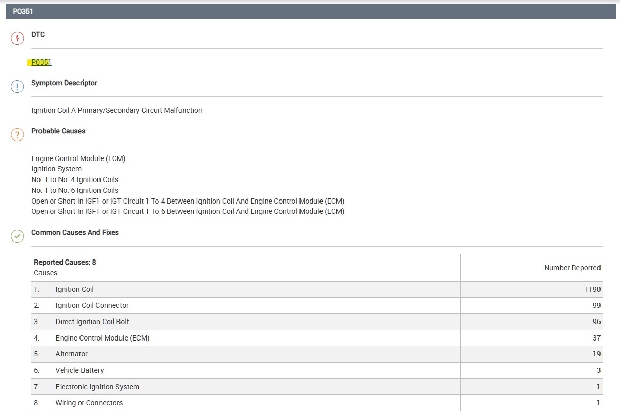Screen dimensions: 620x420
Task: Click the P0351 title bar header
Action: [311, 11]
